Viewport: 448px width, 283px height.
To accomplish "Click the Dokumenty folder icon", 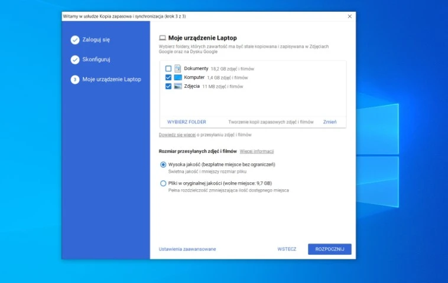I will pos(178,68).
